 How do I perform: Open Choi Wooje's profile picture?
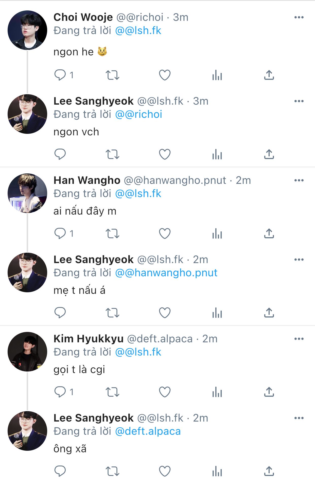click(x=27, y=30)
